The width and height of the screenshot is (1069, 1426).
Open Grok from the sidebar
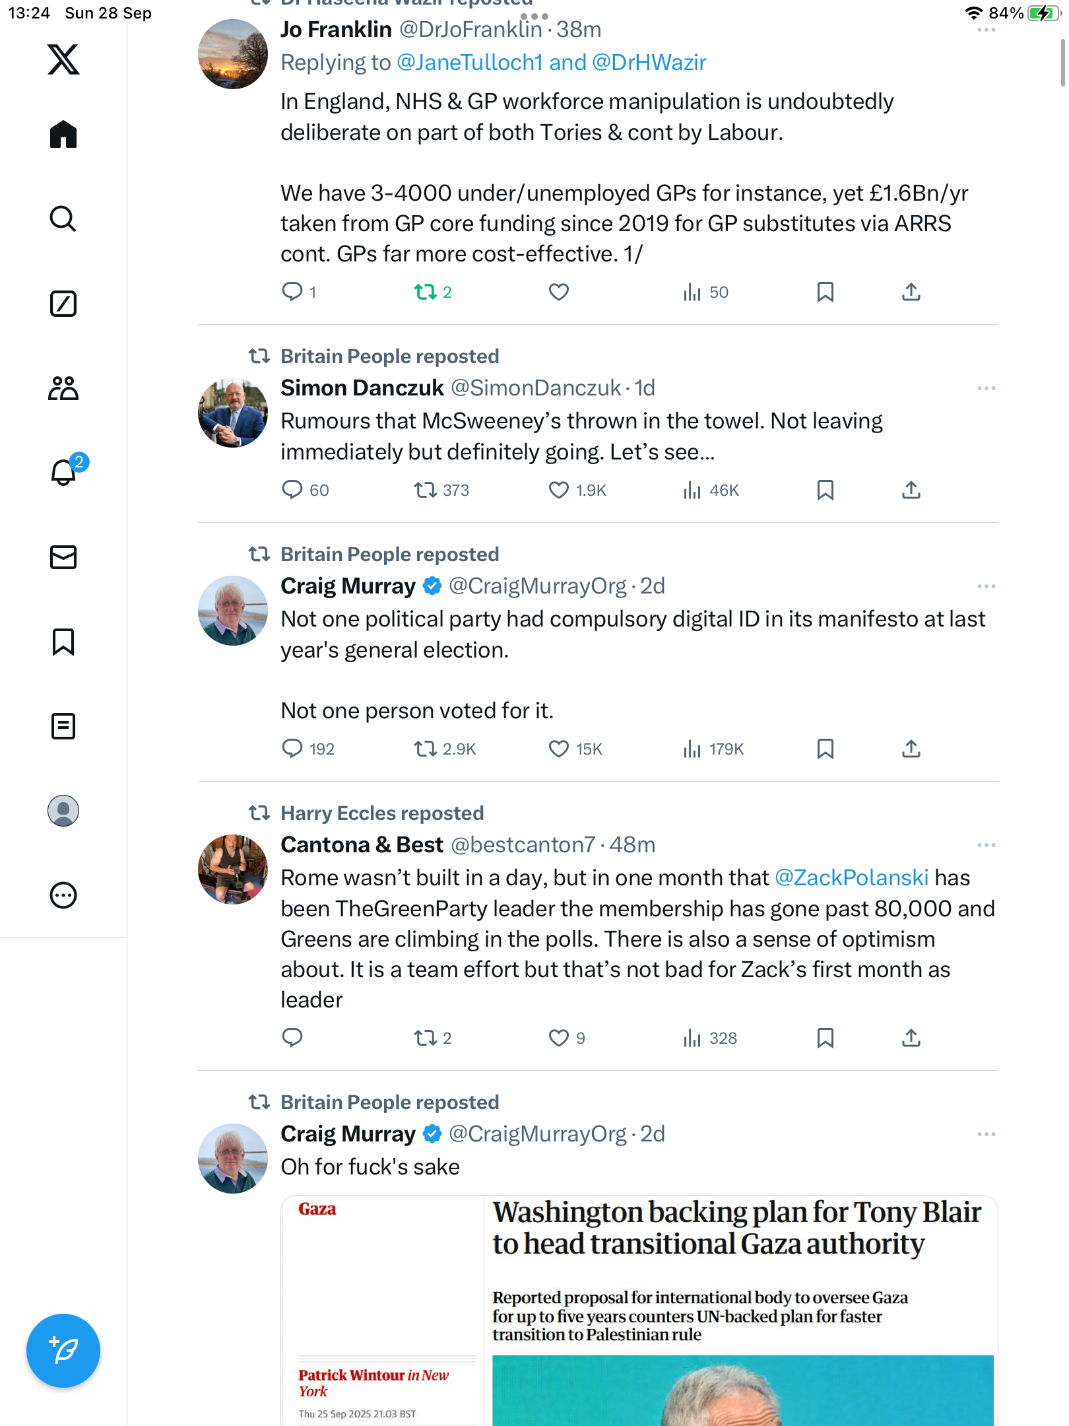[x=63, y=304]
